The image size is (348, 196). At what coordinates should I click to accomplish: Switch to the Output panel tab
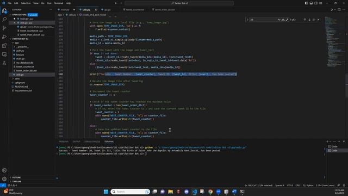[x=76, y=142]
